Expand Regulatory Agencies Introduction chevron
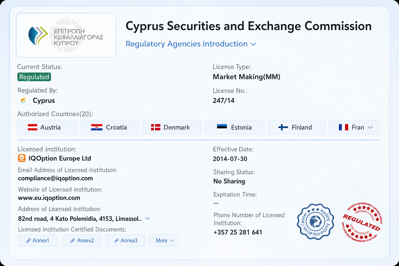 point(253,44)
